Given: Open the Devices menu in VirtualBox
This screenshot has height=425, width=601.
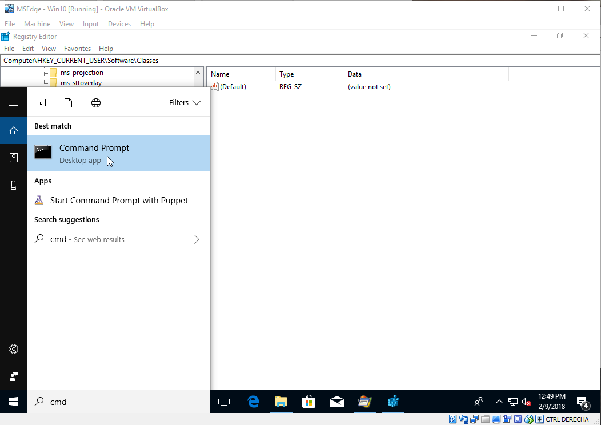Looking at the screenshot, I should (x=119, y=24).
